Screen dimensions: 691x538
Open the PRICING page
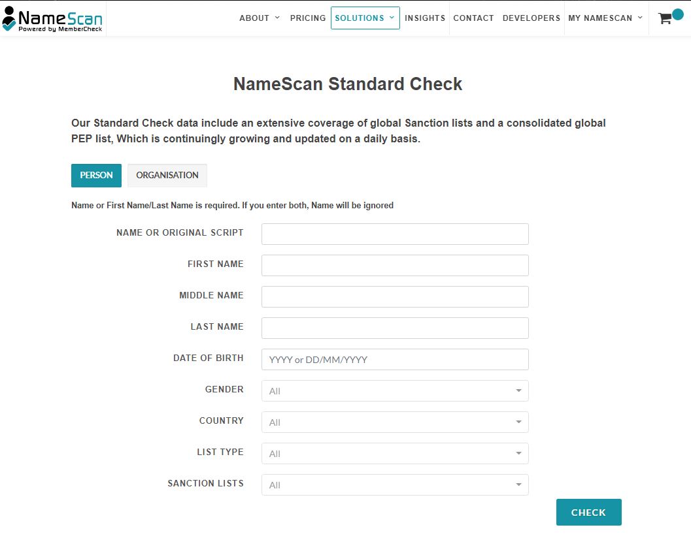click(x=308, y=18)
